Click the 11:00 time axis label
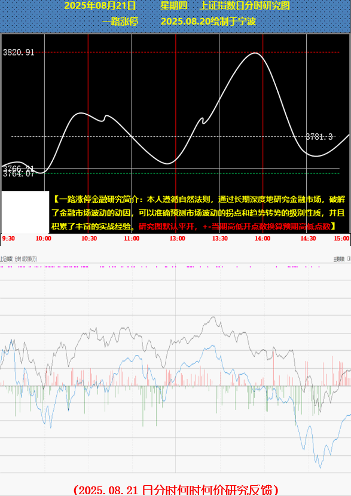Image resolution: width=351 pixels, height=496 pixels. click(x=132, y=238)
